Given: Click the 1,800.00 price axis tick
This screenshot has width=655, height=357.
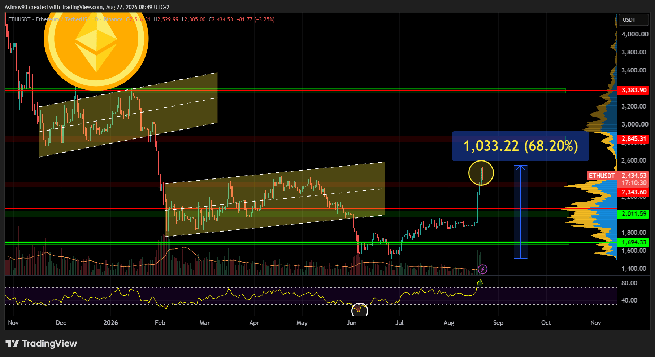Looking at the screenshot, I should tap(634, 233).
